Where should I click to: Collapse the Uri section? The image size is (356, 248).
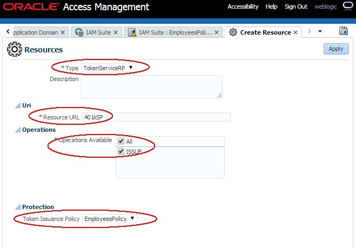click(x=18, y=105)
